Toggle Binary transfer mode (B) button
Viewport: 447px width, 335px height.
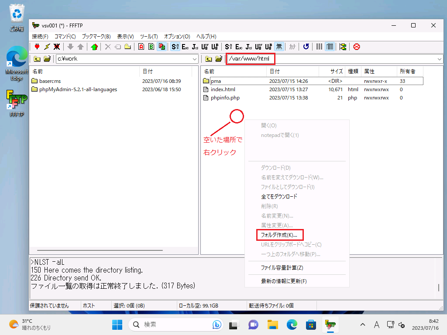click(151, 47)
